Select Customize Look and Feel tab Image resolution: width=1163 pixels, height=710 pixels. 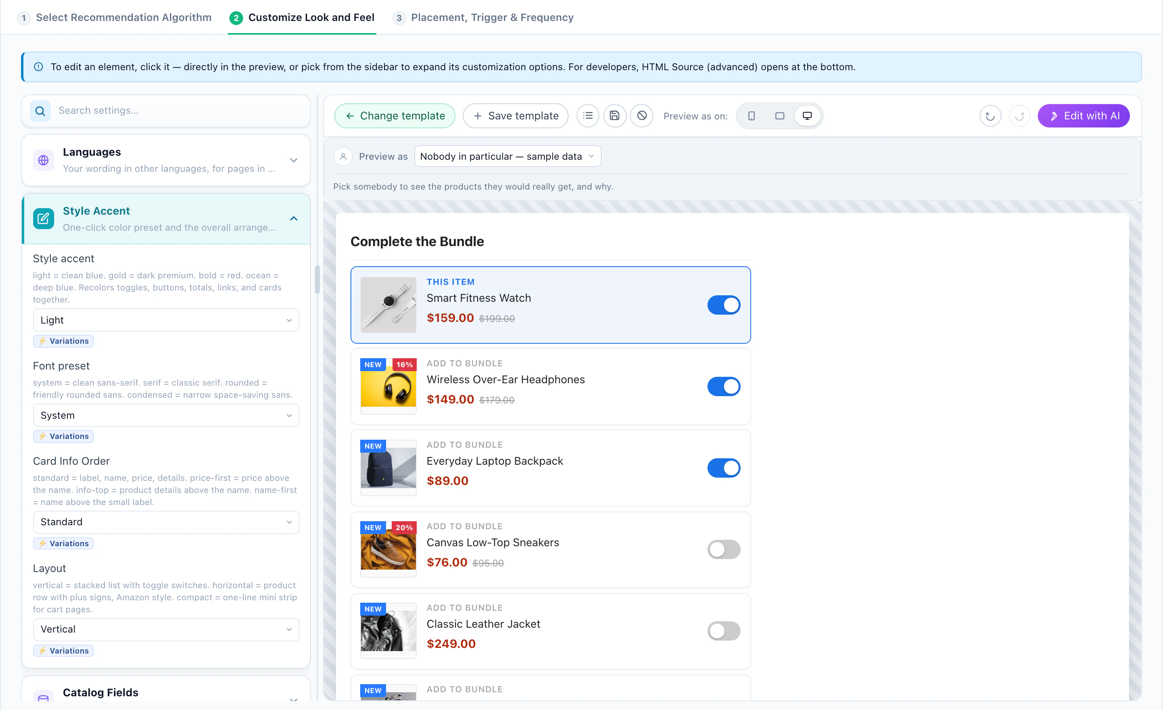pos(302,17)
